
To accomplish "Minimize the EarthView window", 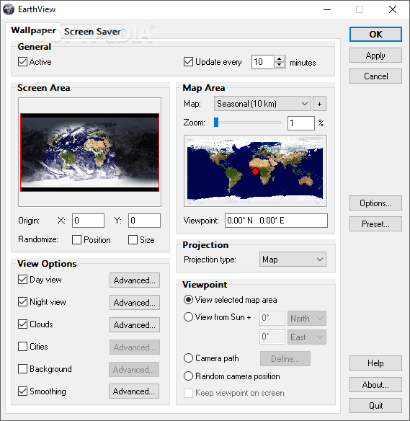I will tap(327, 9).
